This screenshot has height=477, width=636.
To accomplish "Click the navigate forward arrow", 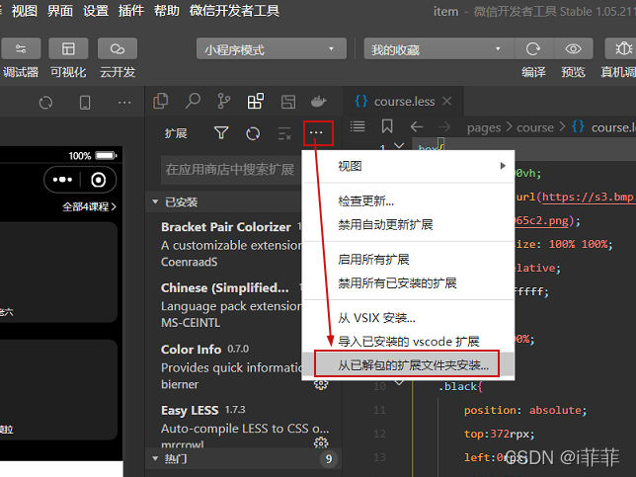I will coord(444,127).
